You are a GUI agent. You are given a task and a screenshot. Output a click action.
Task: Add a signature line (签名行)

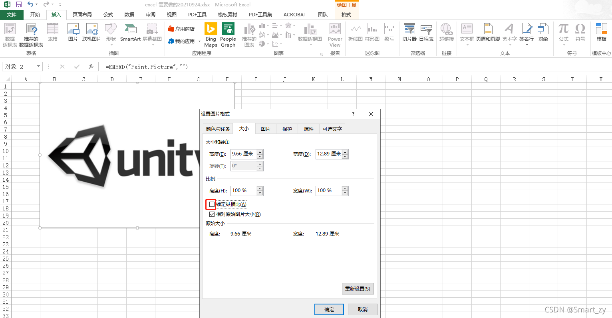[x=527, y=34]
